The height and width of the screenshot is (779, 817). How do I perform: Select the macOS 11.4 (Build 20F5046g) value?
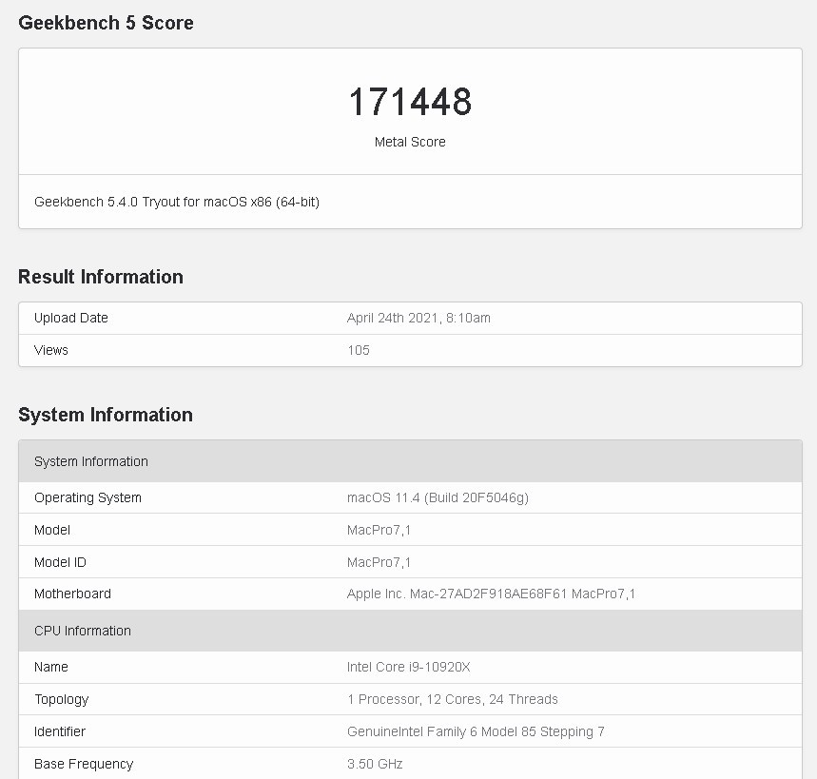click(x=438, y=497)
